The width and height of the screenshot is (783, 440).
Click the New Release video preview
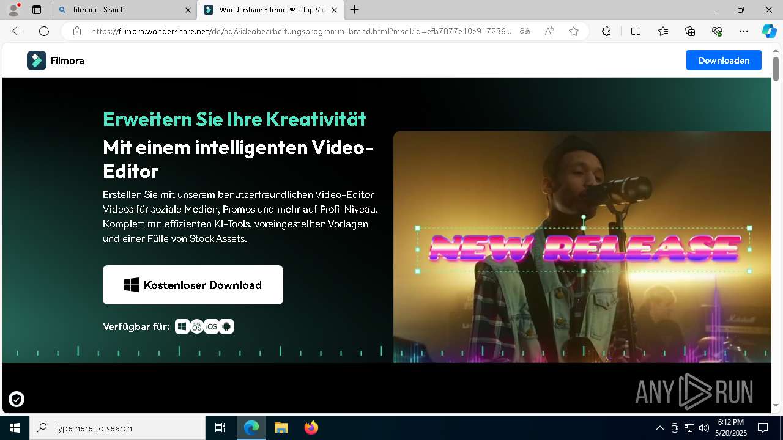(x=582, y=247)
